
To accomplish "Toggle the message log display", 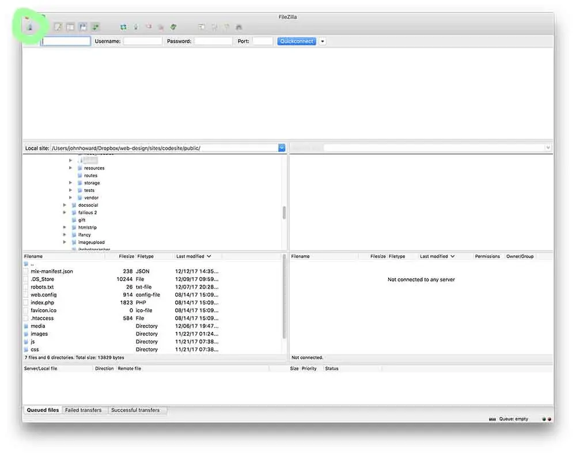I will coord(58,27).
